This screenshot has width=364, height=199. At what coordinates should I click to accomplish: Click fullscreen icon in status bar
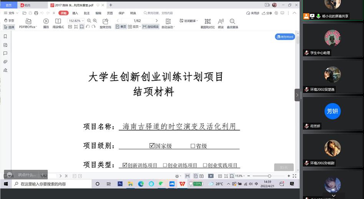(294, 176)
